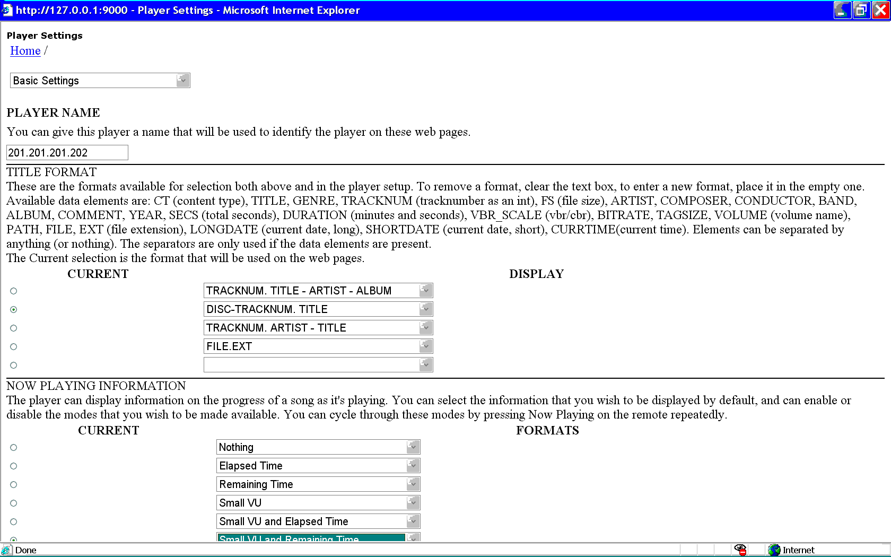
Task: Minimize the Internet Explorer window
Action: [842, 10]
